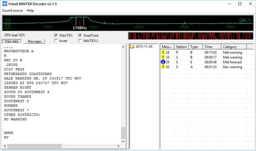
Task: Click the 2015-11-24 folder icon
Action: (x=132, y=47)
